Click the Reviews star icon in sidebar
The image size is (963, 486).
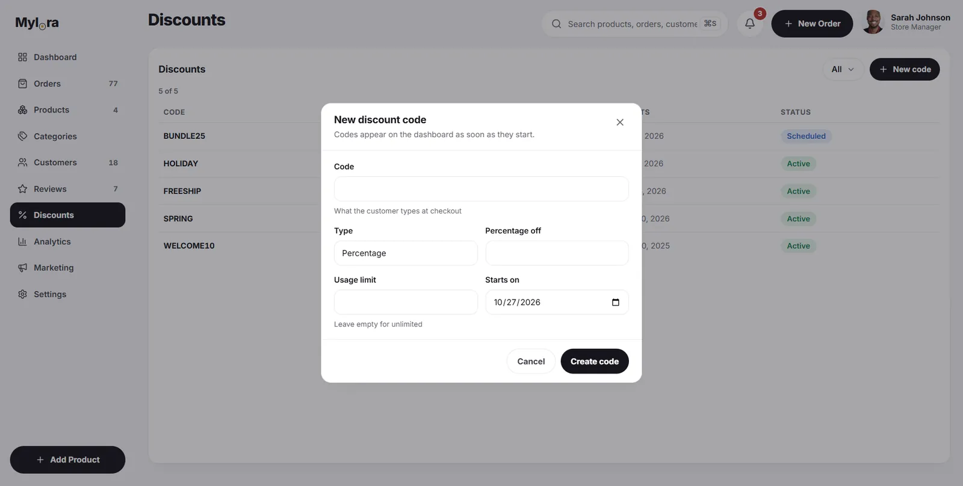point(23,189)
